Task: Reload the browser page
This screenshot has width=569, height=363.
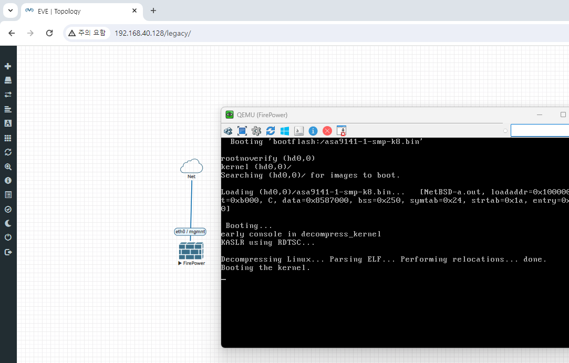Action: click(x=49, y=33)
